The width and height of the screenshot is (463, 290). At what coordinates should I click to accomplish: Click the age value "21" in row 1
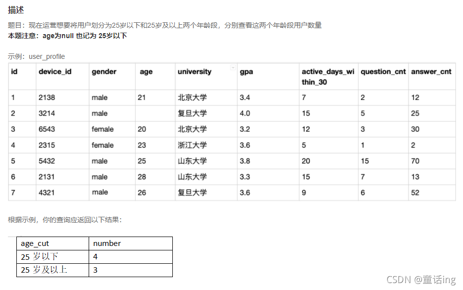tap(142, 97)
